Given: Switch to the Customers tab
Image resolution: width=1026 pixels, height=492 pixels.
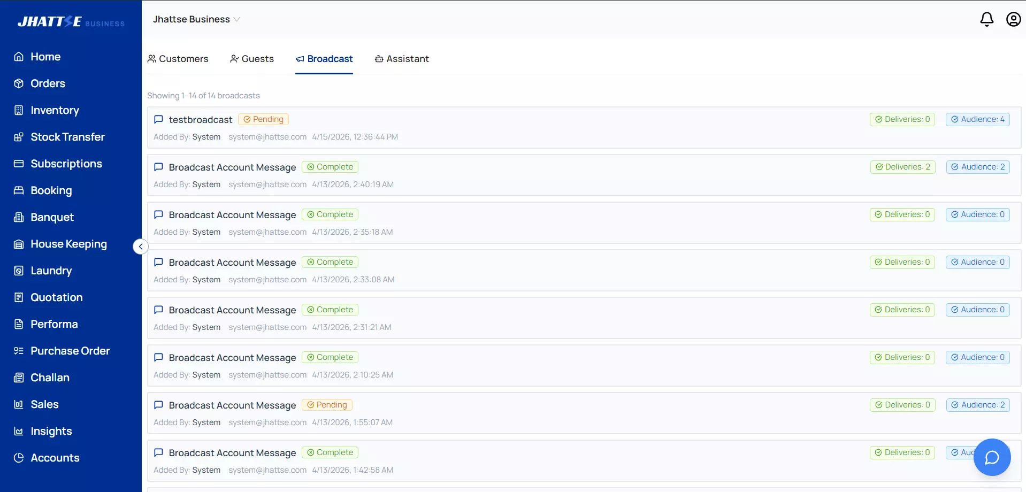Looking at the screenshot, I should coord(178,59).
